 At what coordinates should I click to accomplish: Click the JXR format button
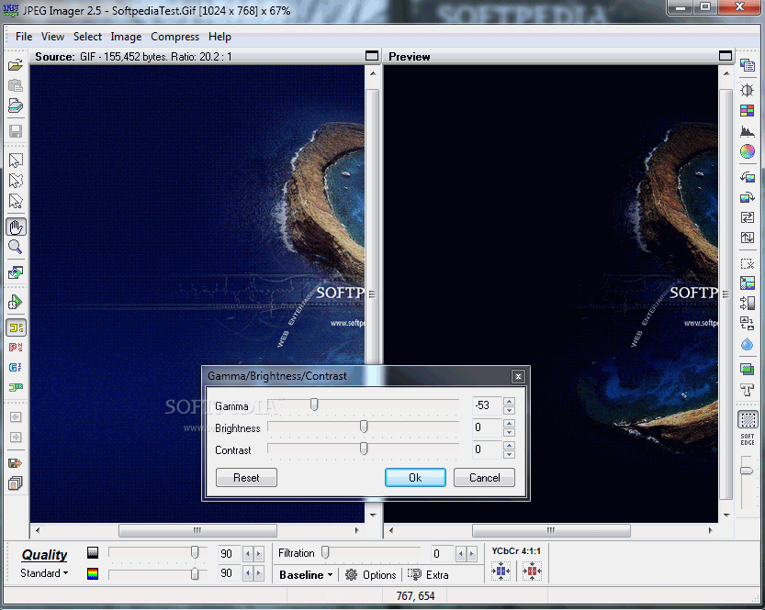pyautogui.click(x=16, y=387)
